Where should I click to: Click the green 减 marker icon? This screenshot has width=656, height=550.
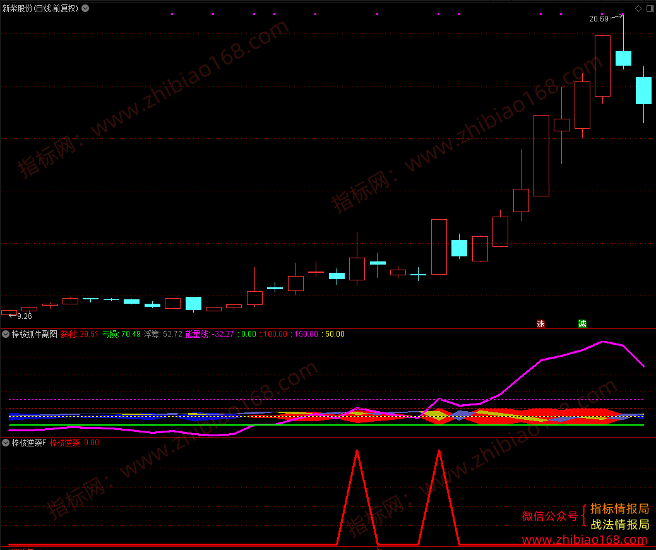point(582,323)
